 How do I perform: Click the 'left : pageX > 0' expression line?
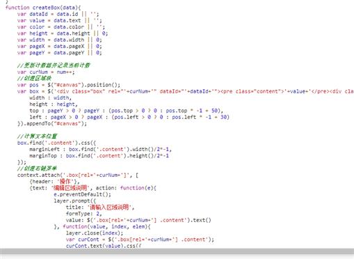(x=129, y=117)
